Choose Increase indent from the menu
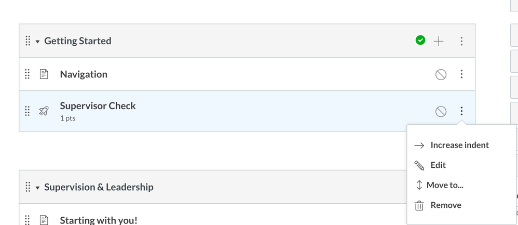The image size is (518, 225). pyautogui.click(x=459, y=145)
